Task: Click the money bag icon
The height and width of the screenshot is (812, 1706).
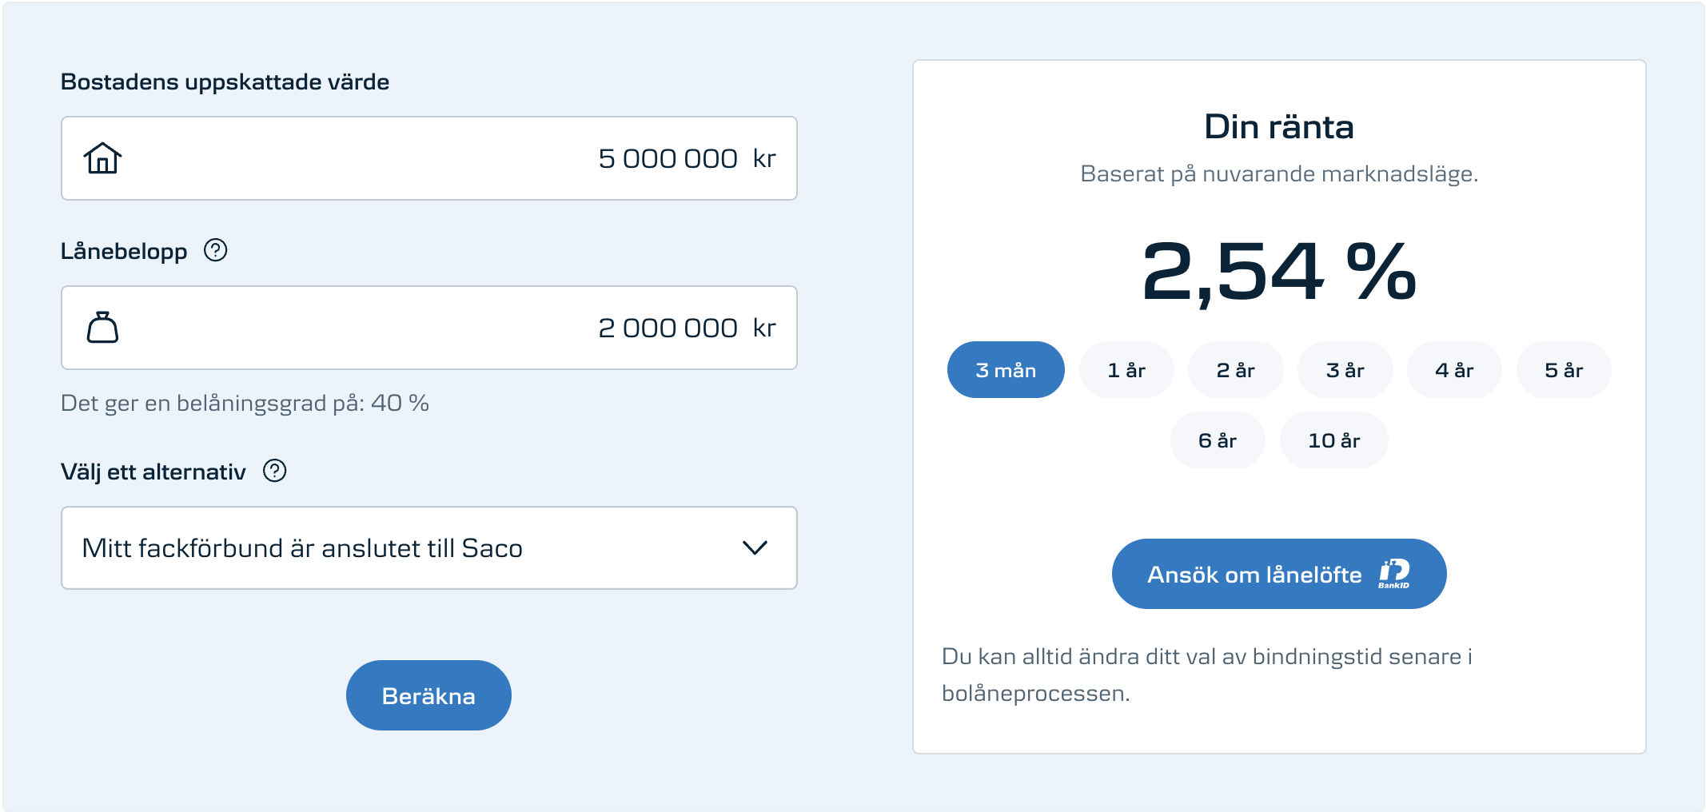Action: pyautogui.click(x=102, y=328)
